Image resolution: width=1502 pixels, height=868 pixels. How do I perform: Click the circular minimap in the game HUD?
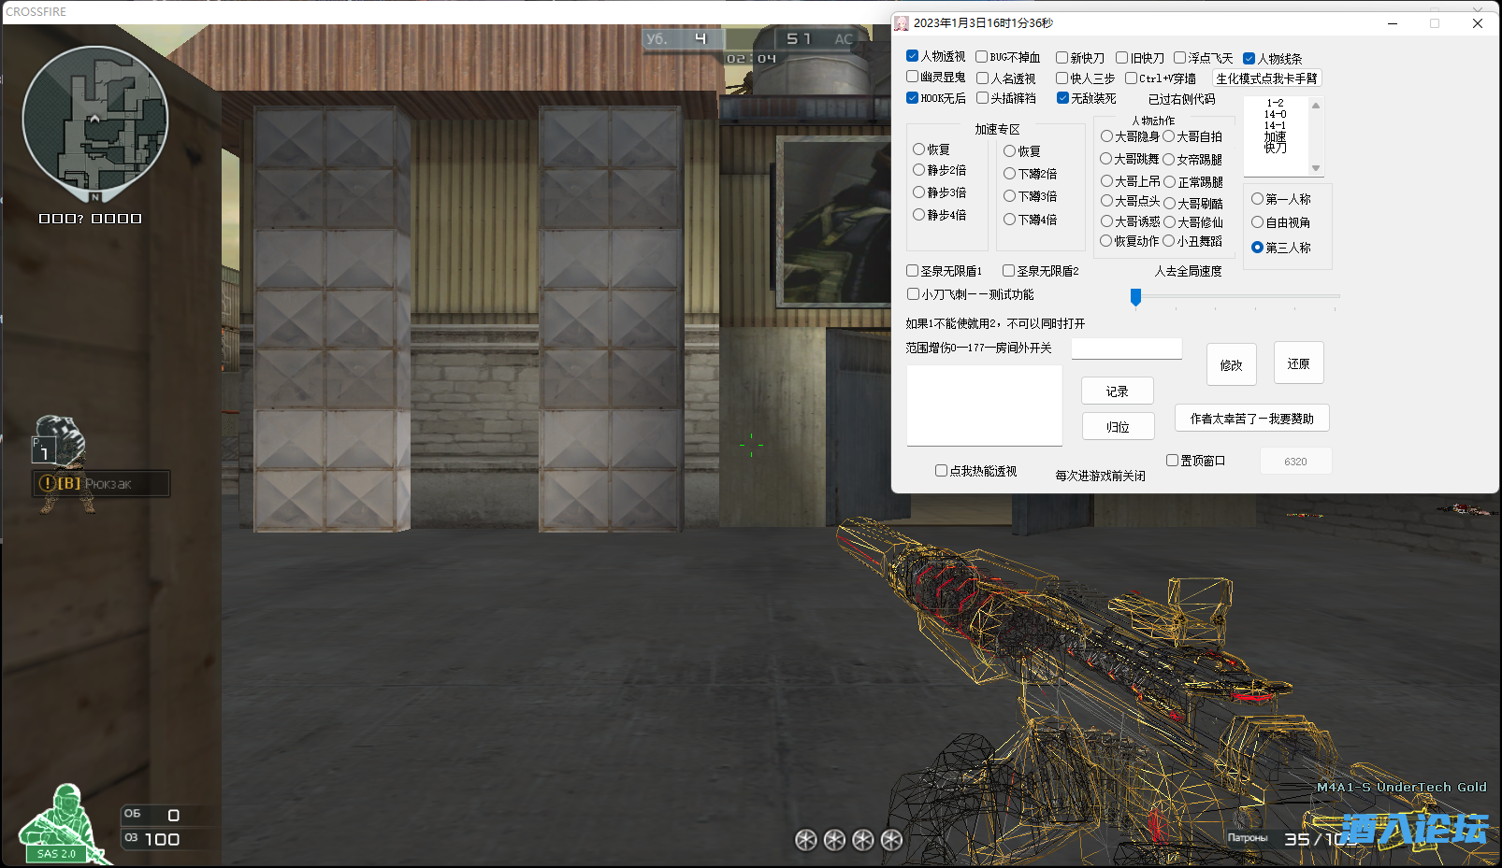(94, 121)
